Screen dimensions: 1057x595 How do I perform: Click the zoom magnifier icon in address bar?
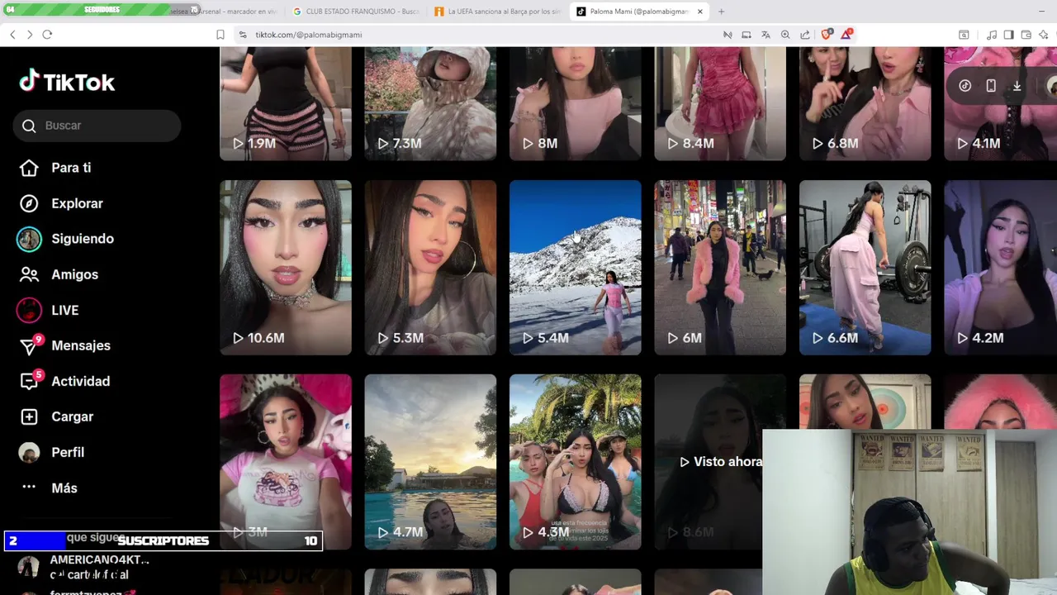click(x=785, y=35)
